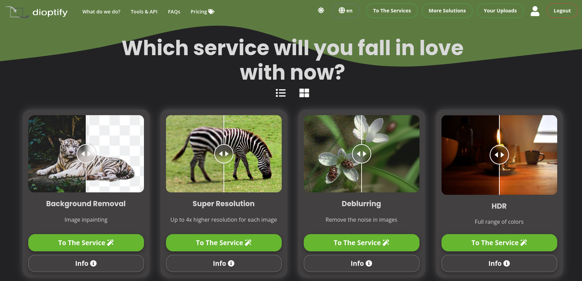Show Info for Super Resolution
Screen dimensions: 582x281
[x=224, y=263]
